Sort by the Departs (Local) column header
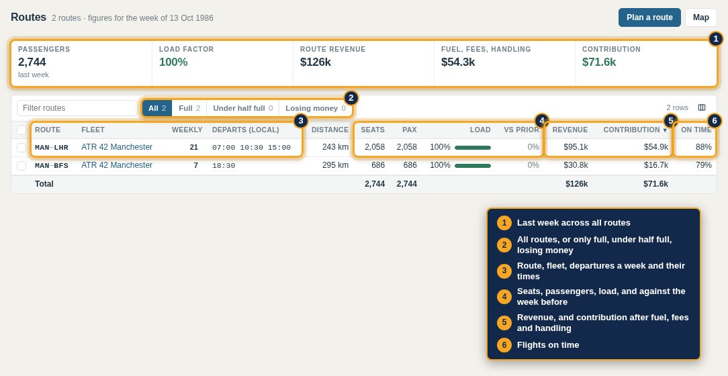Screen dimensions: 728x376 point(246,130)
